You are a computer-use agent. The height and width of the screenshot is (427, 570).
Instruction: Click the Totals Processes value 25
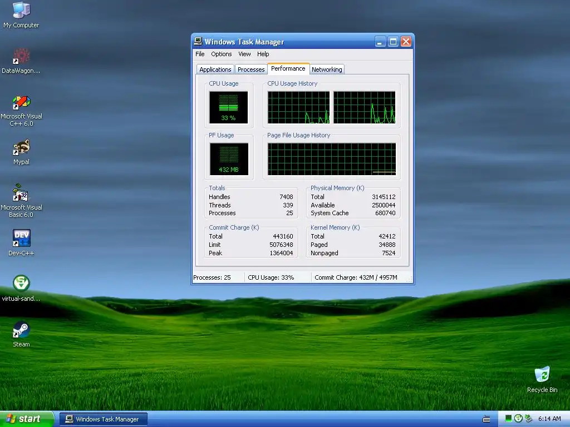(x=289, y=213)
